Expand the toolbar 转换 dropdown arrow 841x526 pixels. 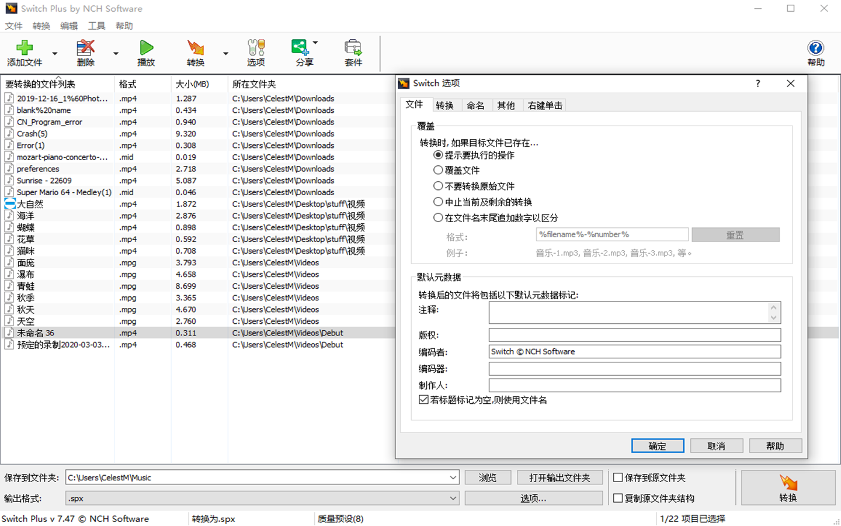(x=225, y=53)
